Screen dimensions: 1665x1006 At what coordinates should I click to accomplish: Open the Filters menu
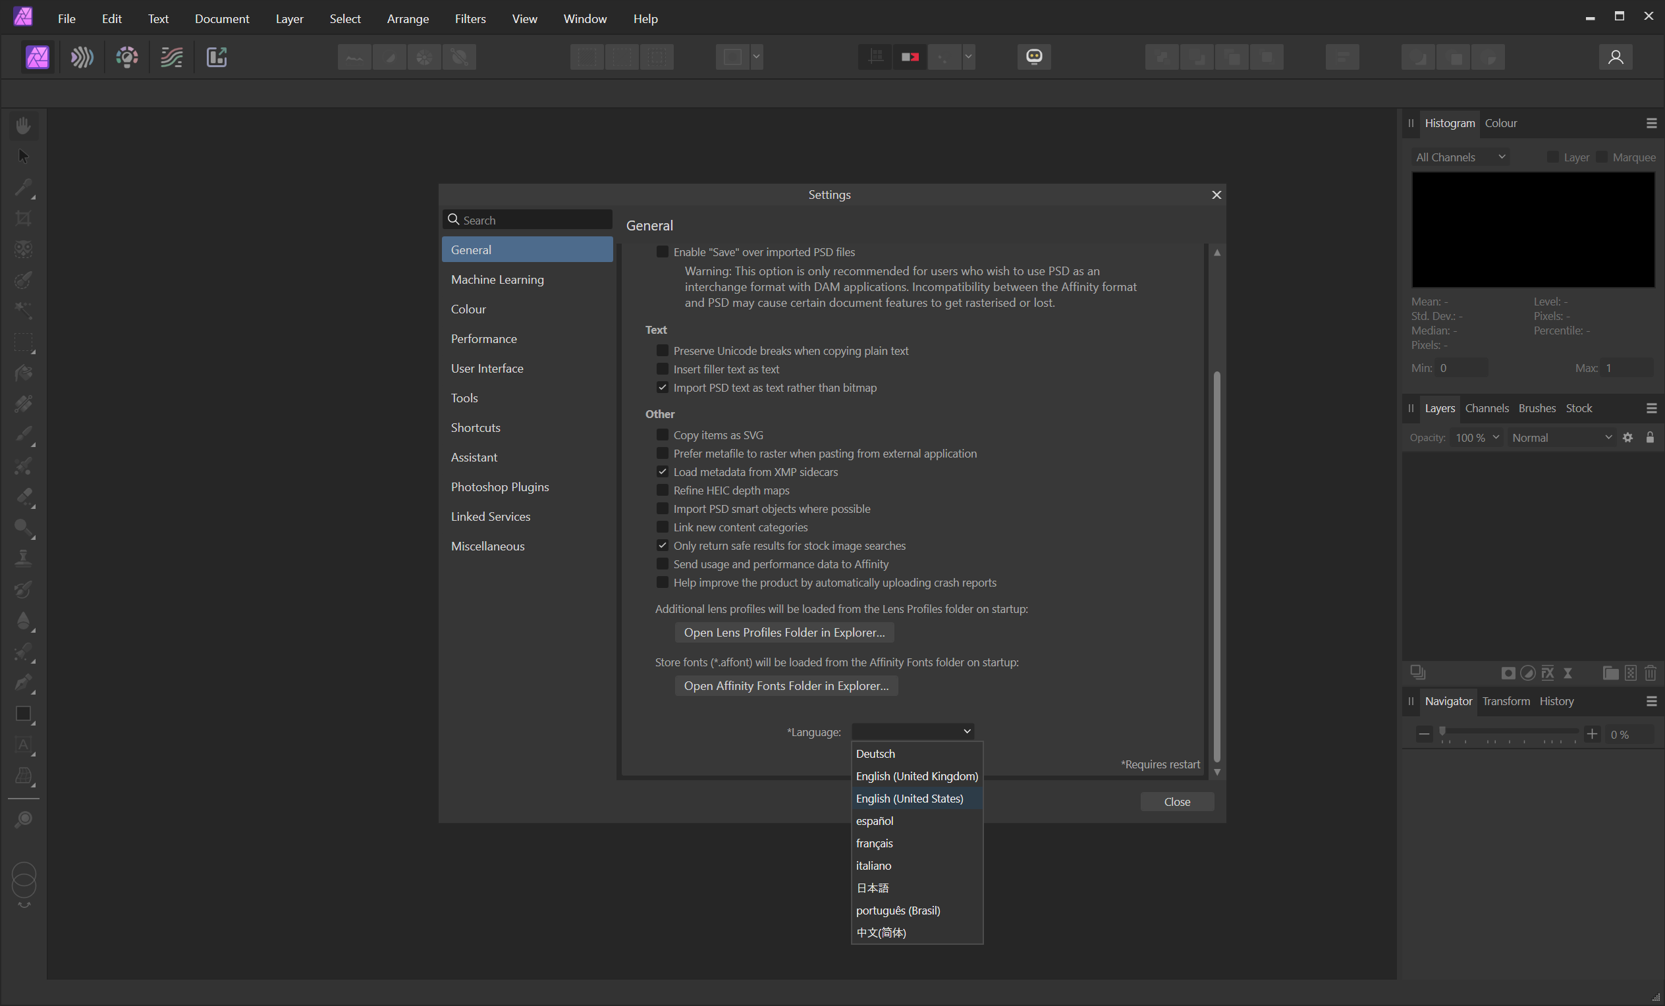470,18
